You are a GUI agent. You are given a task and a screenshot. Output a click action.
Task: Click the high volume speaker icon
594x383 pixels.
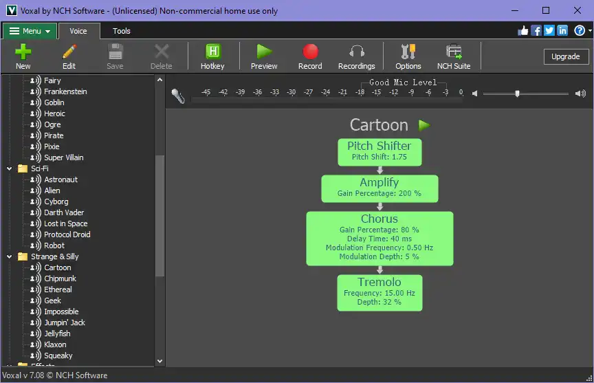580,94
